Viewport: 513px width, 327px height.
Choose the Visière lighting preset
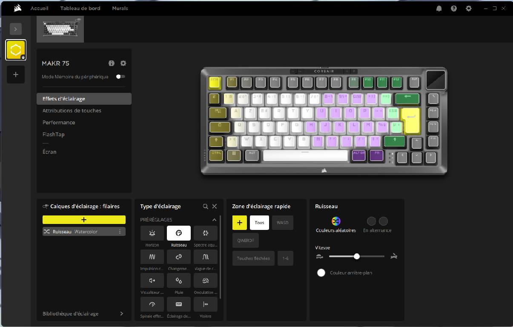tap(206, 304)
